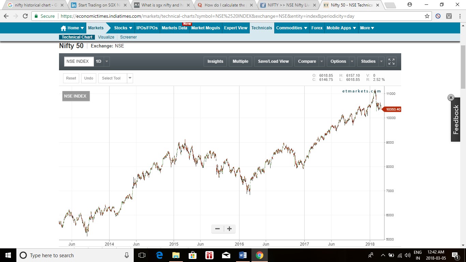466x262 pixels.
Task: Go to Market Moguls page
Action: tap(206, 28)
